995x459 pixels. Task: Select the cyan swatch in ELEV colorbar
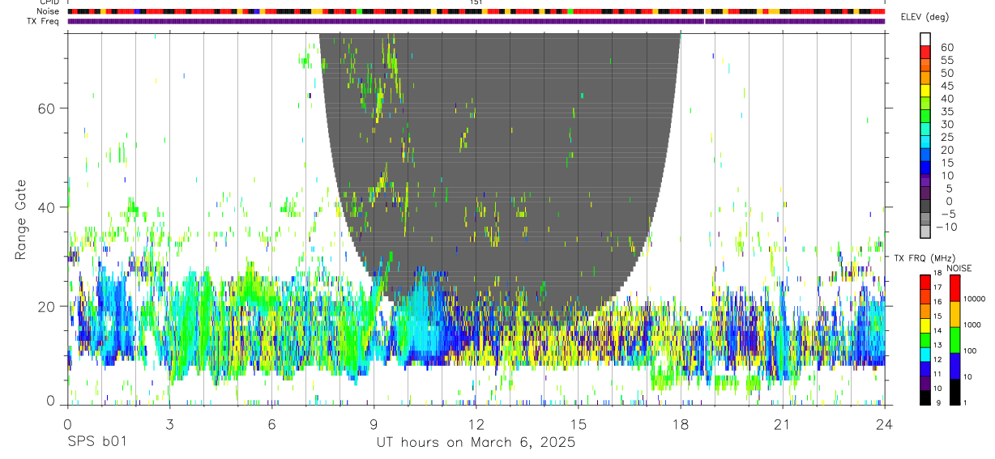click(x=925, y=142)
